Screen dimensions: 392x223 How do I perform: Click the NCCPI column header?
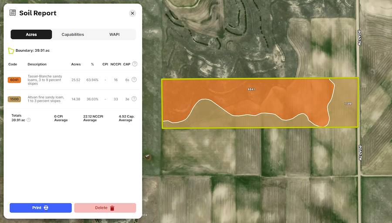click(115, 64)
